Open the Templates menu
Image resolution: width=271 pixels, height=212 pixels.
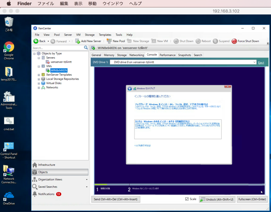coord(105,35)
